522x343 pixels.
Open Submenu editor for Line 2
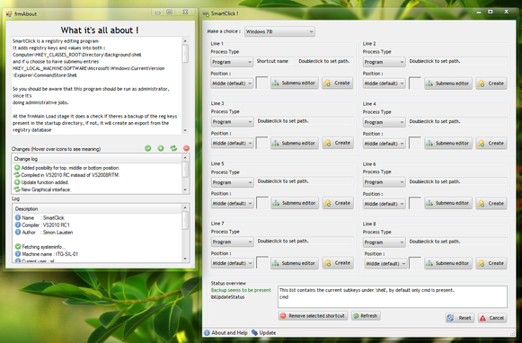coord(448,84)
